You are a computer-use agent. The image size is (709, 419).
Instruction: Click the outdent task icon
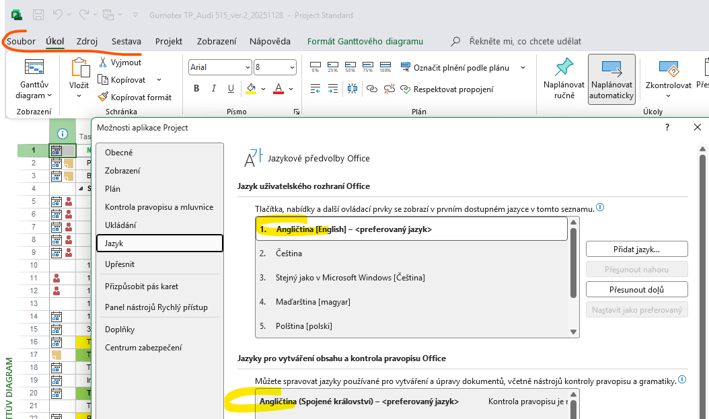point(315,89)
